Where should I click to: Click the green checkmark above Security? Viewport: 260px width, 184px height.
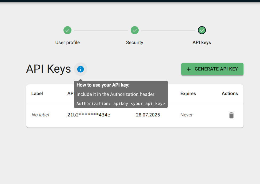134,30
